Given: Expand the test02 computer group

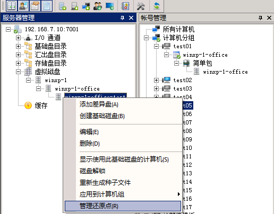Looking at the screenshot, I should click(x=156, y=80).
